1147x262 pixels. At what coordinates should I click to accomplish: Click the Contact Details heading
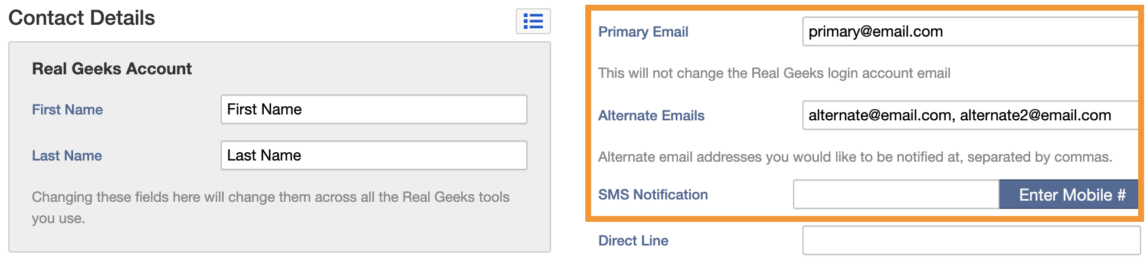[81, 18]
